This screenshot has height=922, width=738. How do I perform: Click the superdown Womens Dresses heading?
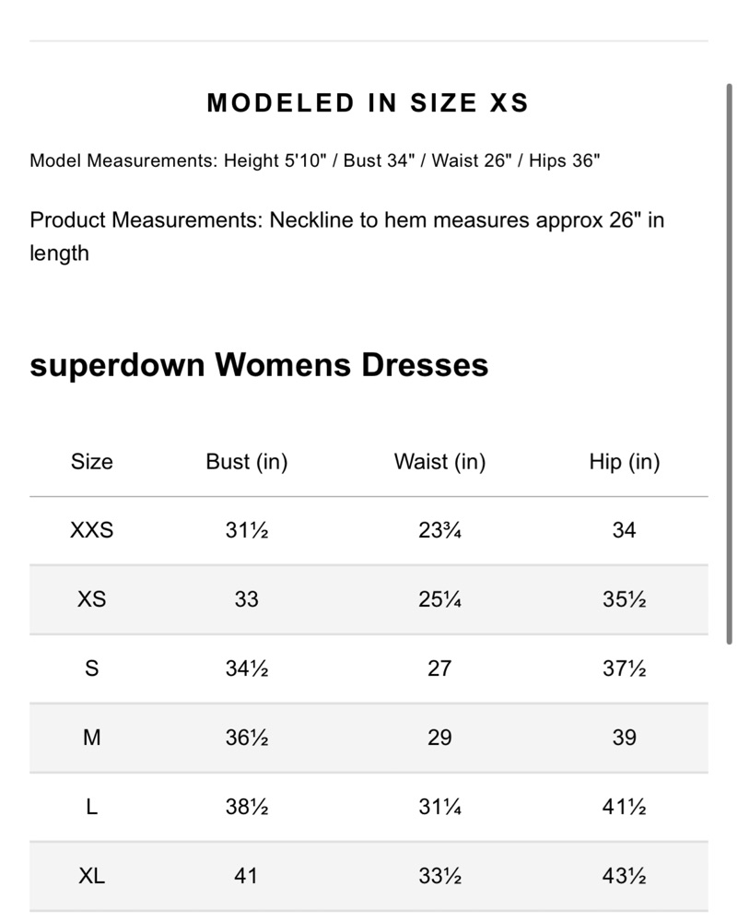pyautogui.click(x=259, y=364)
